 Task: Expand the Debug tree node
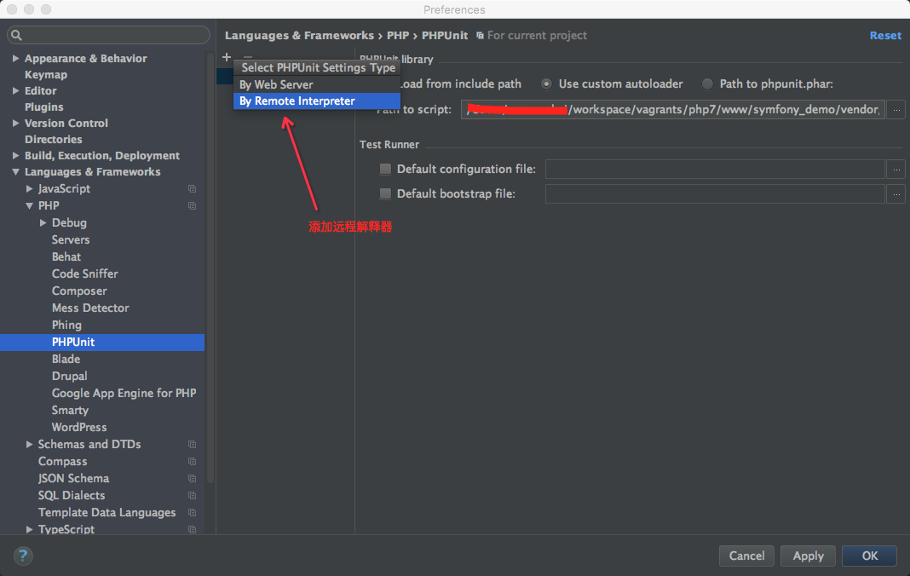coord(43,223)
